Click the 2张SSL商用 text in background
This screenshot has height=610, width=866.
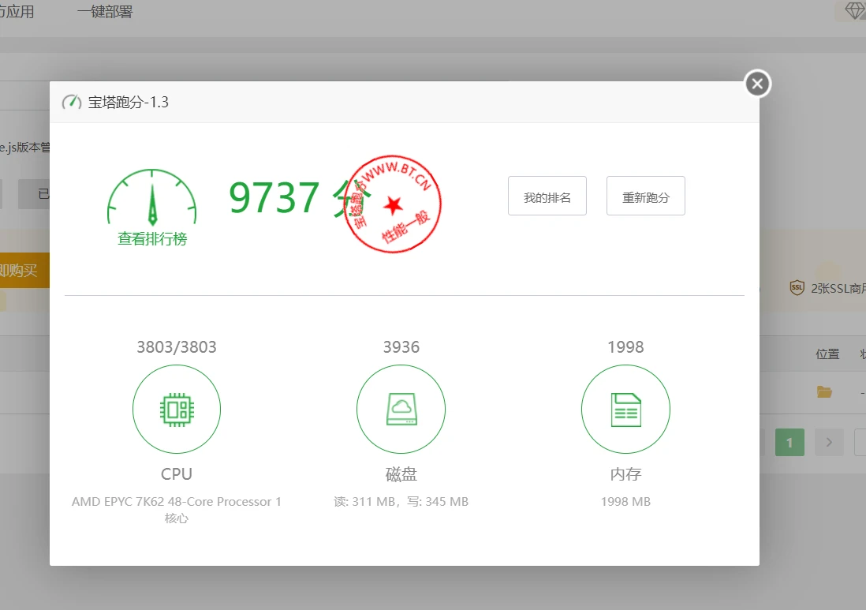coord(838,288)
